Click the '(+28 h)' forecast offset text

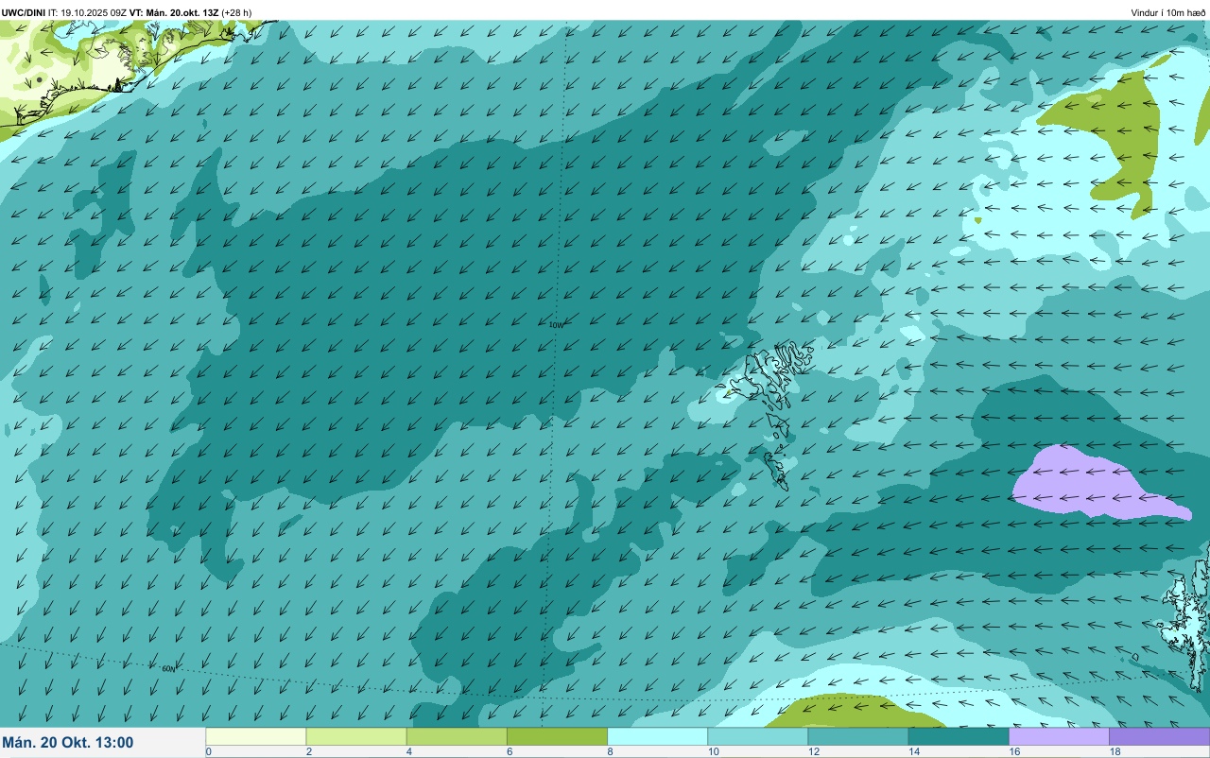[x=236, y=12]
